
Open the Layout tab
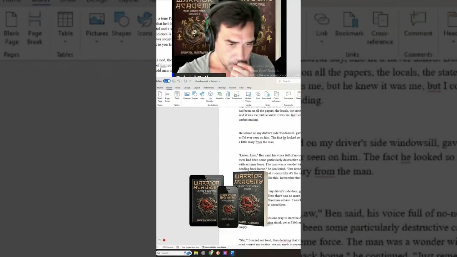[x=197, y=88]
